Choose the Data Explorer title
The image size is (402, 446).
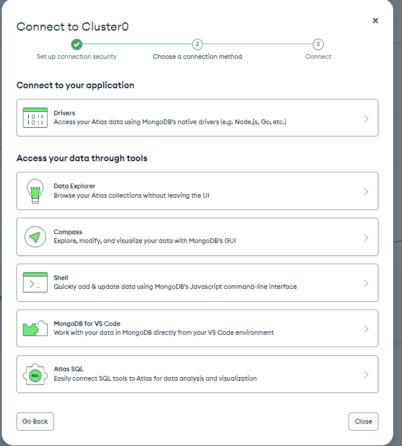(75, 186)
